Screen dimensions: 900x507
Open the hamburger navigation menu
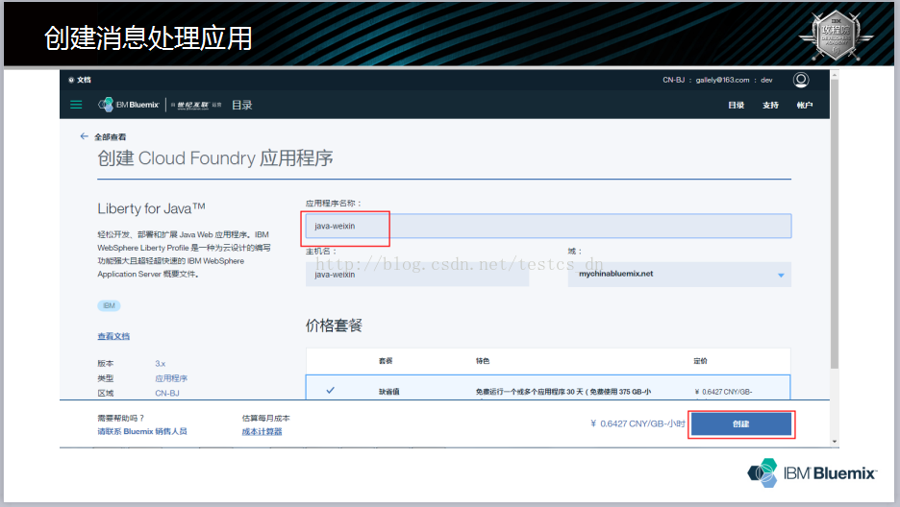coord(76,105)
